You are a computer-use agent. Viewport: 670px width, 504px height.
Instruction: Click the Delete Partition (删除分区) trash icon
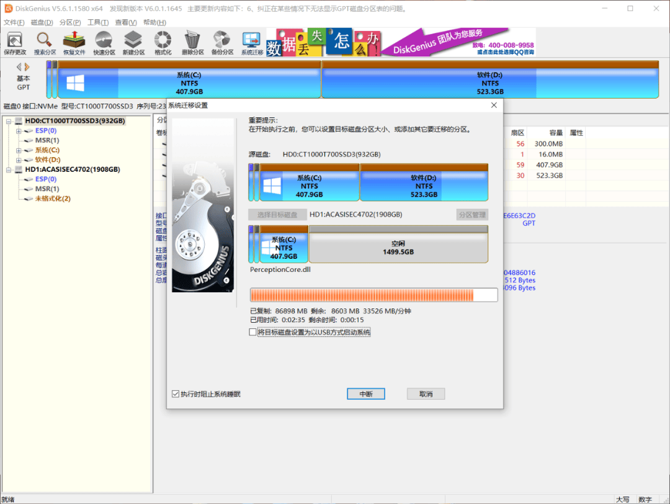[x=193, y=43]
